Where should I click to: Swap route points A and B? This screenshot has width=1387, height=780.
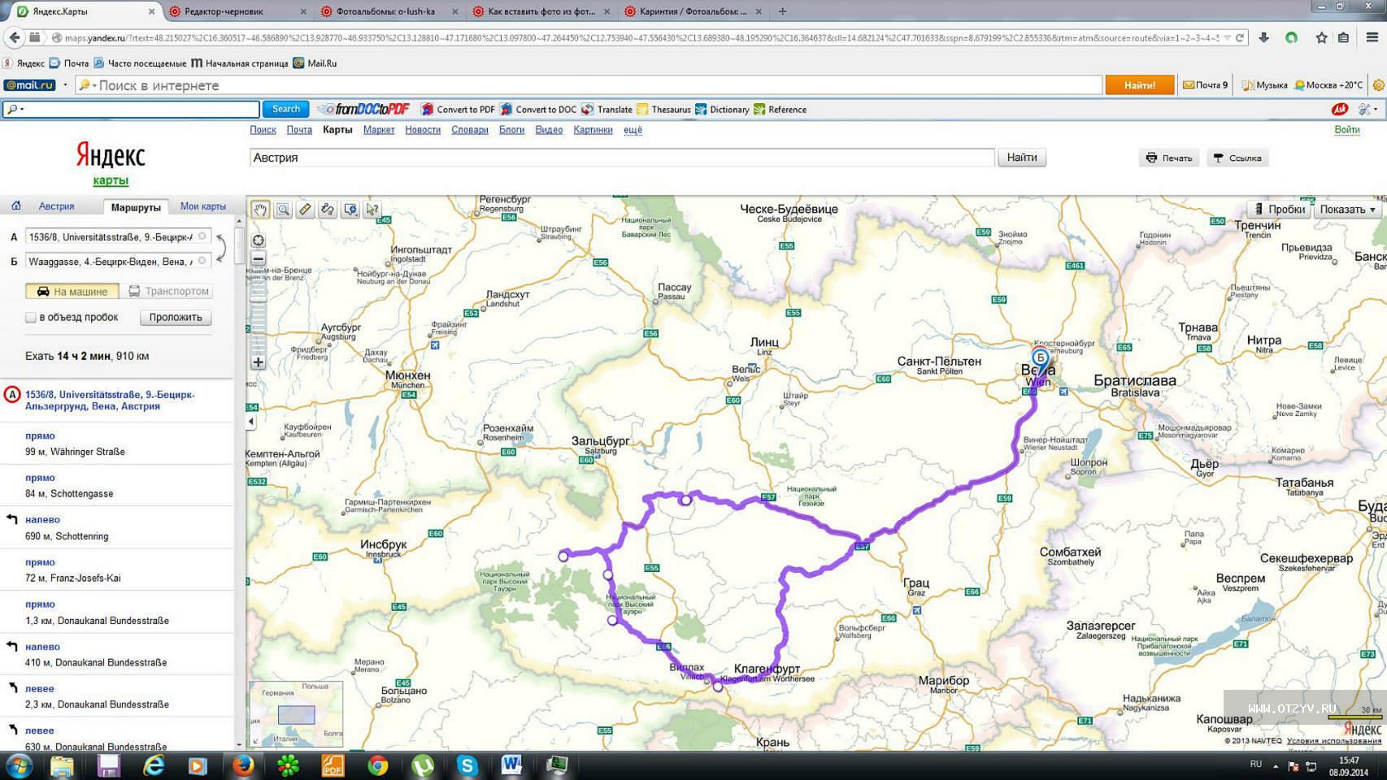click(x=220, y=248)
